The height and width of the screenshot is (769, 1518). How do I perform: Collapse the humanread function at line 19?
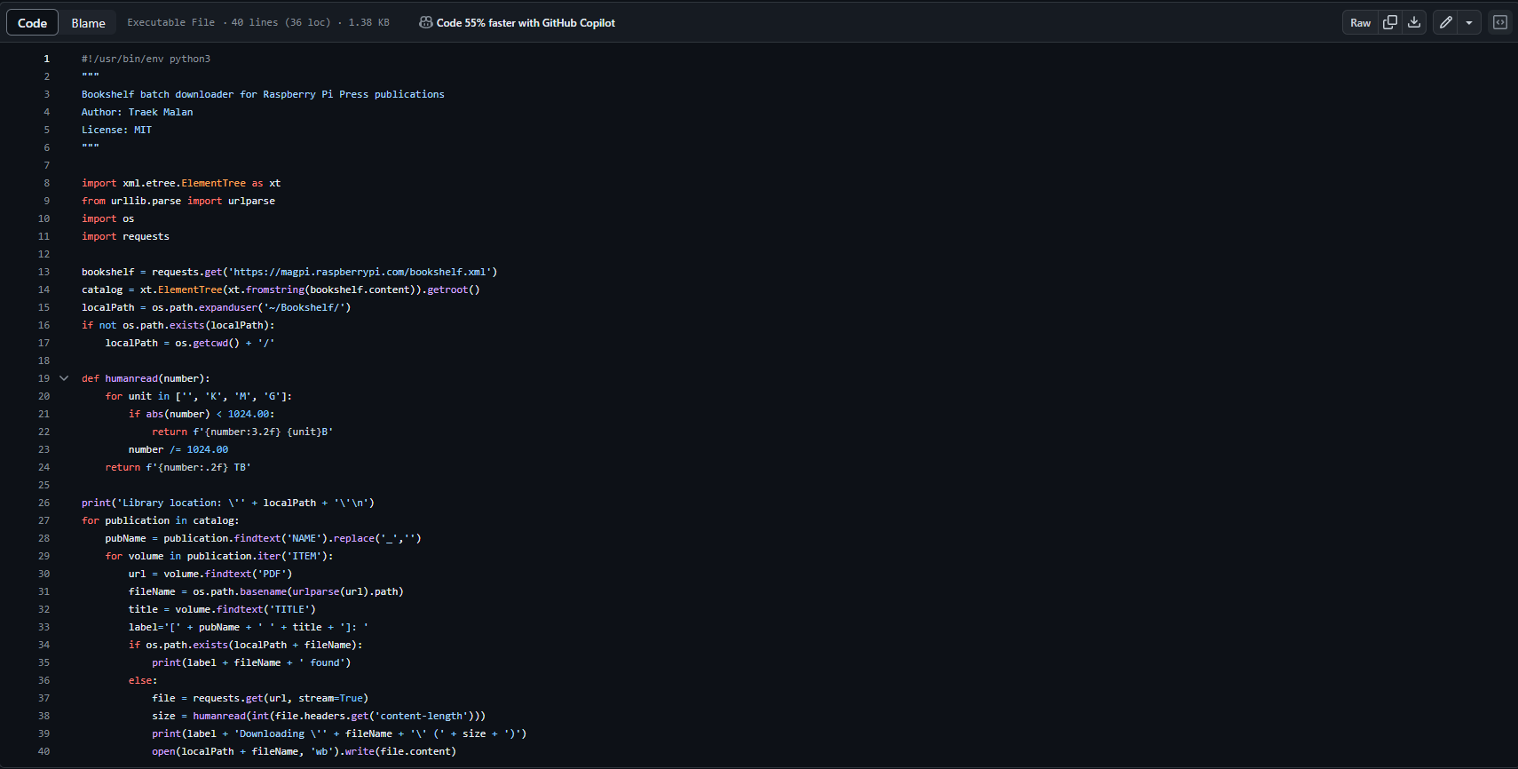64,378
